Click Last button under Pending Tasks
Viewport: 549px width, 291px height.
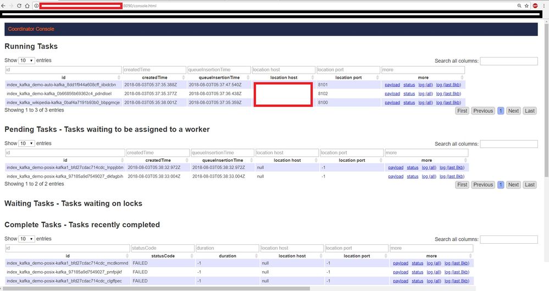click(x=529, y=185)
